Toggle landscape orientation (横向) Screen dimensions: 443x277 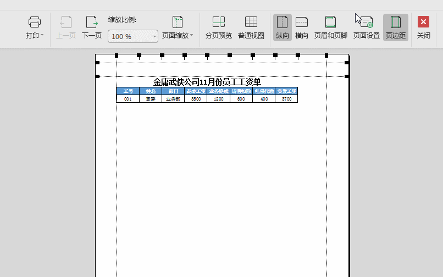click(301, 27)
